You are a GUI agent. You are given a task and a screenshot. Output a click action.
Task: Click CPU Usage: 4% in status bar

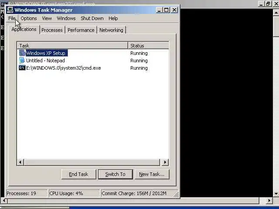[74, 193]
